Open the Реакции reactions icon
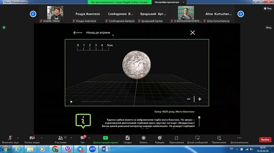Image resolution: width=274 pixels, height=153 pixels. point(160,138)
